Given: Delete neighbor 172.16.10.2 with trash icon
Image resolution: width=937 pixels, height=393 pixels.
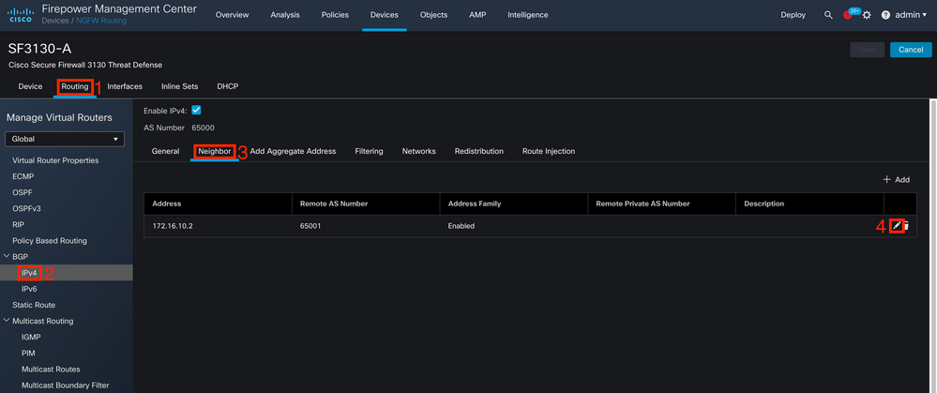Looking at the screenshot, I should tap(906, 226).
